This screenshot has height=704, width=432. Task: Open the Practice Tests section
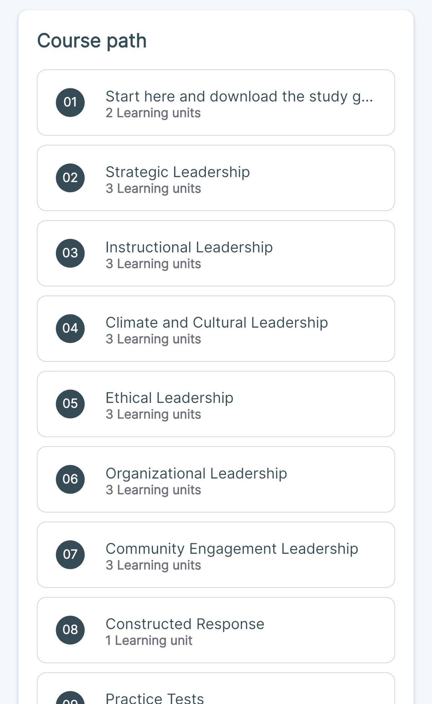pyautogui.click(x=216, y=688)
